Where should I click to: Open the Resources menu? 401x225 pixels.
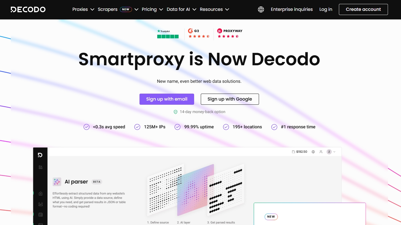click(x=211, y=9)
